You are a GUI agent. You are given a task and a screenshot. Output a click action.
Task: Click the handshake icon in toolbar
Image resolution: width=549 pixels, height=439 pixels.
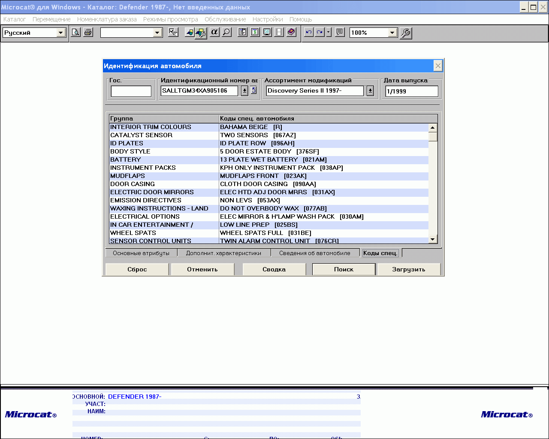[173, 32]
